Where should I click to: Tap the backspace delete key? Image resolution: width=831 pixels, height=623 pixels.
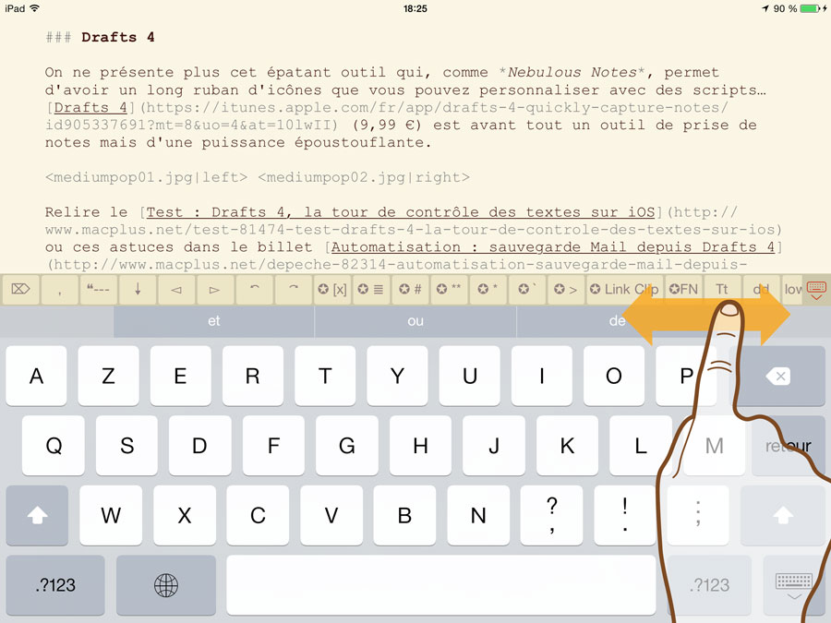coord(777,377)
